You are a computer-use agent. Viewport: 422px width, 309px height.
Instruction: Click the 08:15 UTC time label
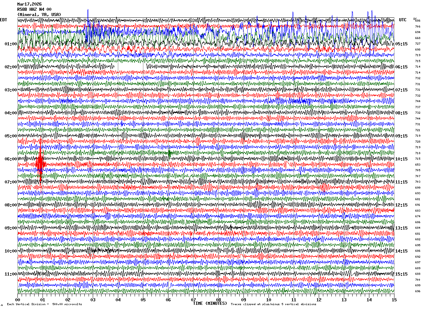click(401, 113)
